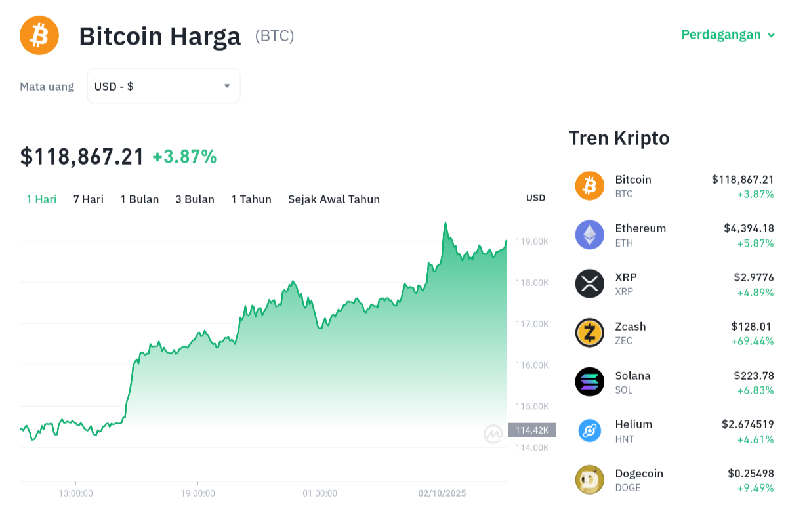Select the 3 Bulan chart range
Screen dimensions: 786x507
(x=195, y=199)
